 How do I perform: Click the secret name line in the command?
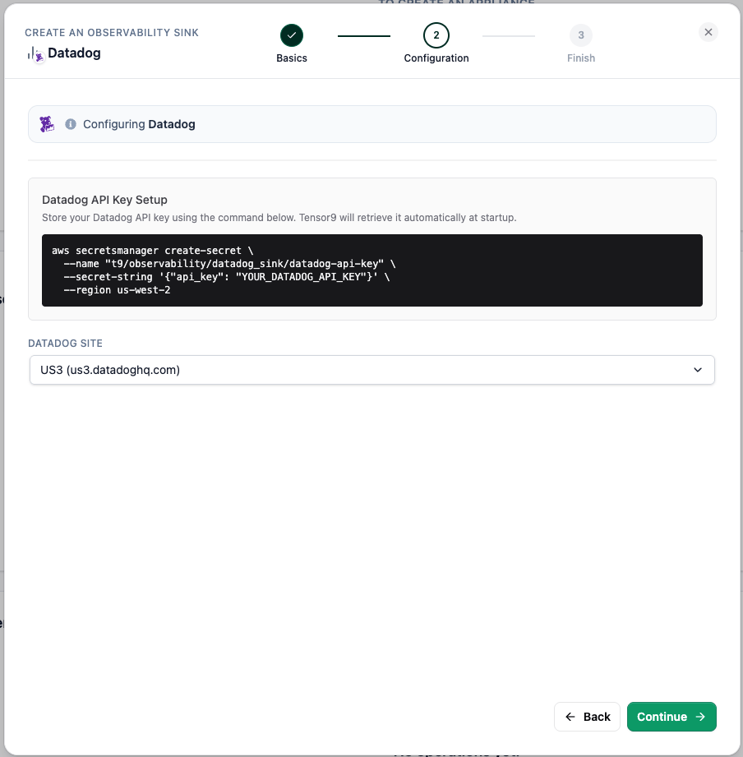pyautogui.click(x=229, y=264)
